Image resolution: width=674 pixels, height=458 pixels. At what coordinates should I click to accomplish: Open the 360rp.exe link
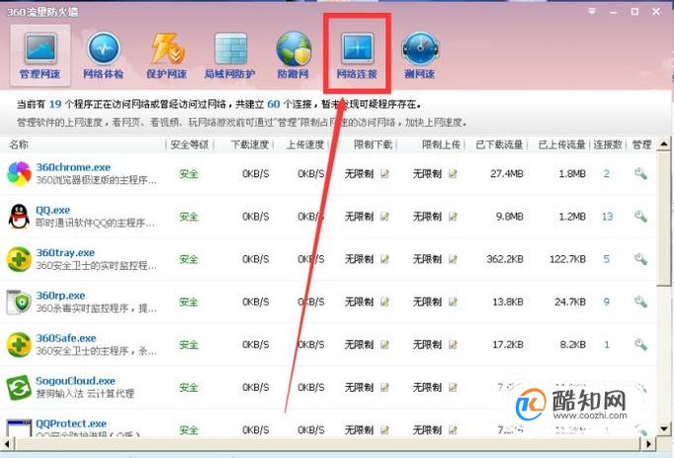(x=60, y=296)
